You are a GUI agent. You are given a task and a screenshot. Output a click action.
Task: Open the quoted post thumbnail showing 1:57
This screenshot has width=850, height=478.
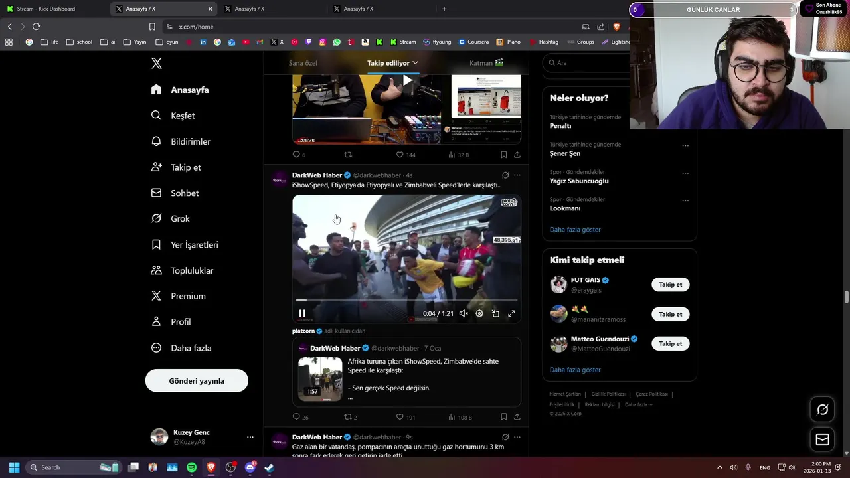coord(320,378)
